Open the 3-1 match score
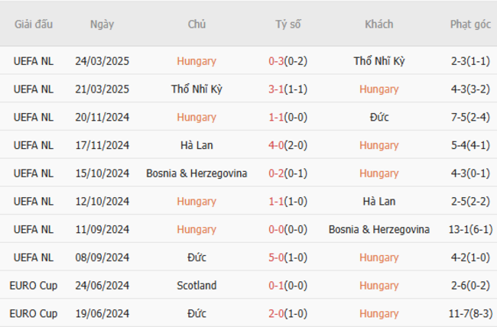The image size is (497, 327). pos(277,89)
